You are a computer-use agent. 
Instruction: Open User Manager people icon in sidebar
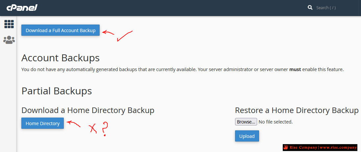click(9, 40)
